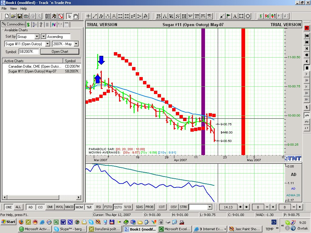Select the trend line drawing tool

[95, 16]
